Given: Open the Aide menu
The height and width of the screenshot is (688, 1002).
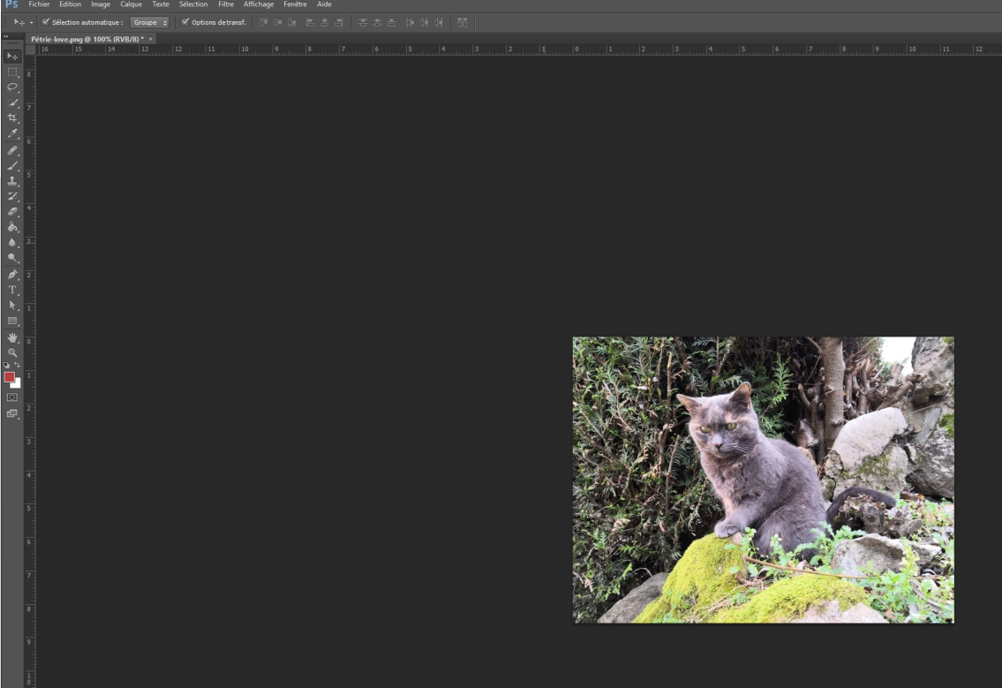Looking at the screenshot, I should click(323, 4).
